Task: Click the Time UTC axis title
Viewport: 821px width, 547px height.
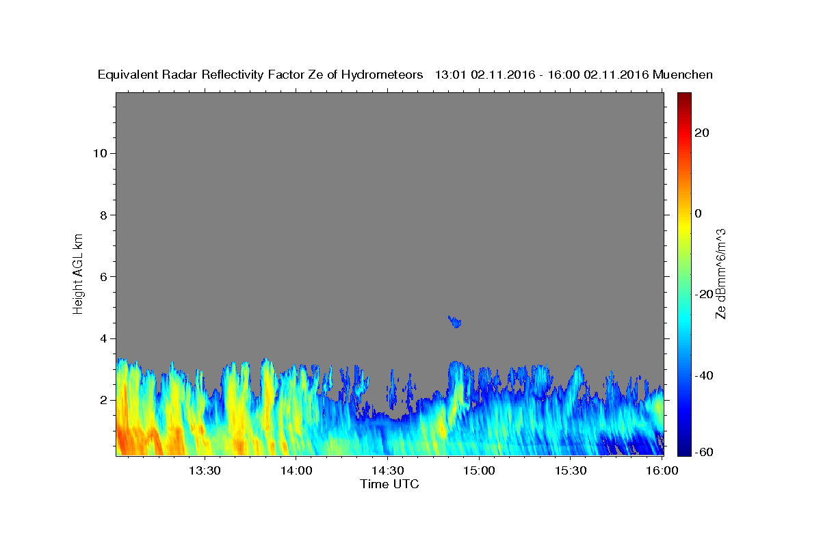Action: coord(389,484)
